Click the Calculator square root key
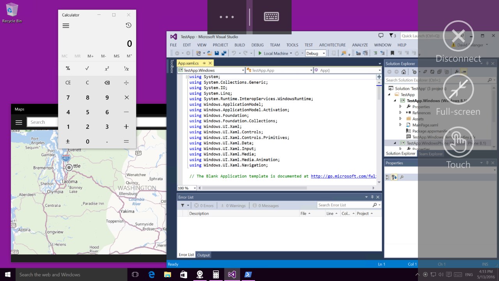Viewport: 499px width, 281px height. (x=87, y=68)
